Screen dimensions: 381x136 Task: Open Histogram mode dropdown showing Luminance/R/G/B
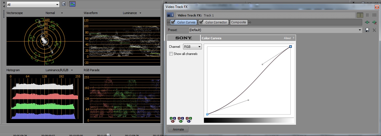click(x=59, y=70)
